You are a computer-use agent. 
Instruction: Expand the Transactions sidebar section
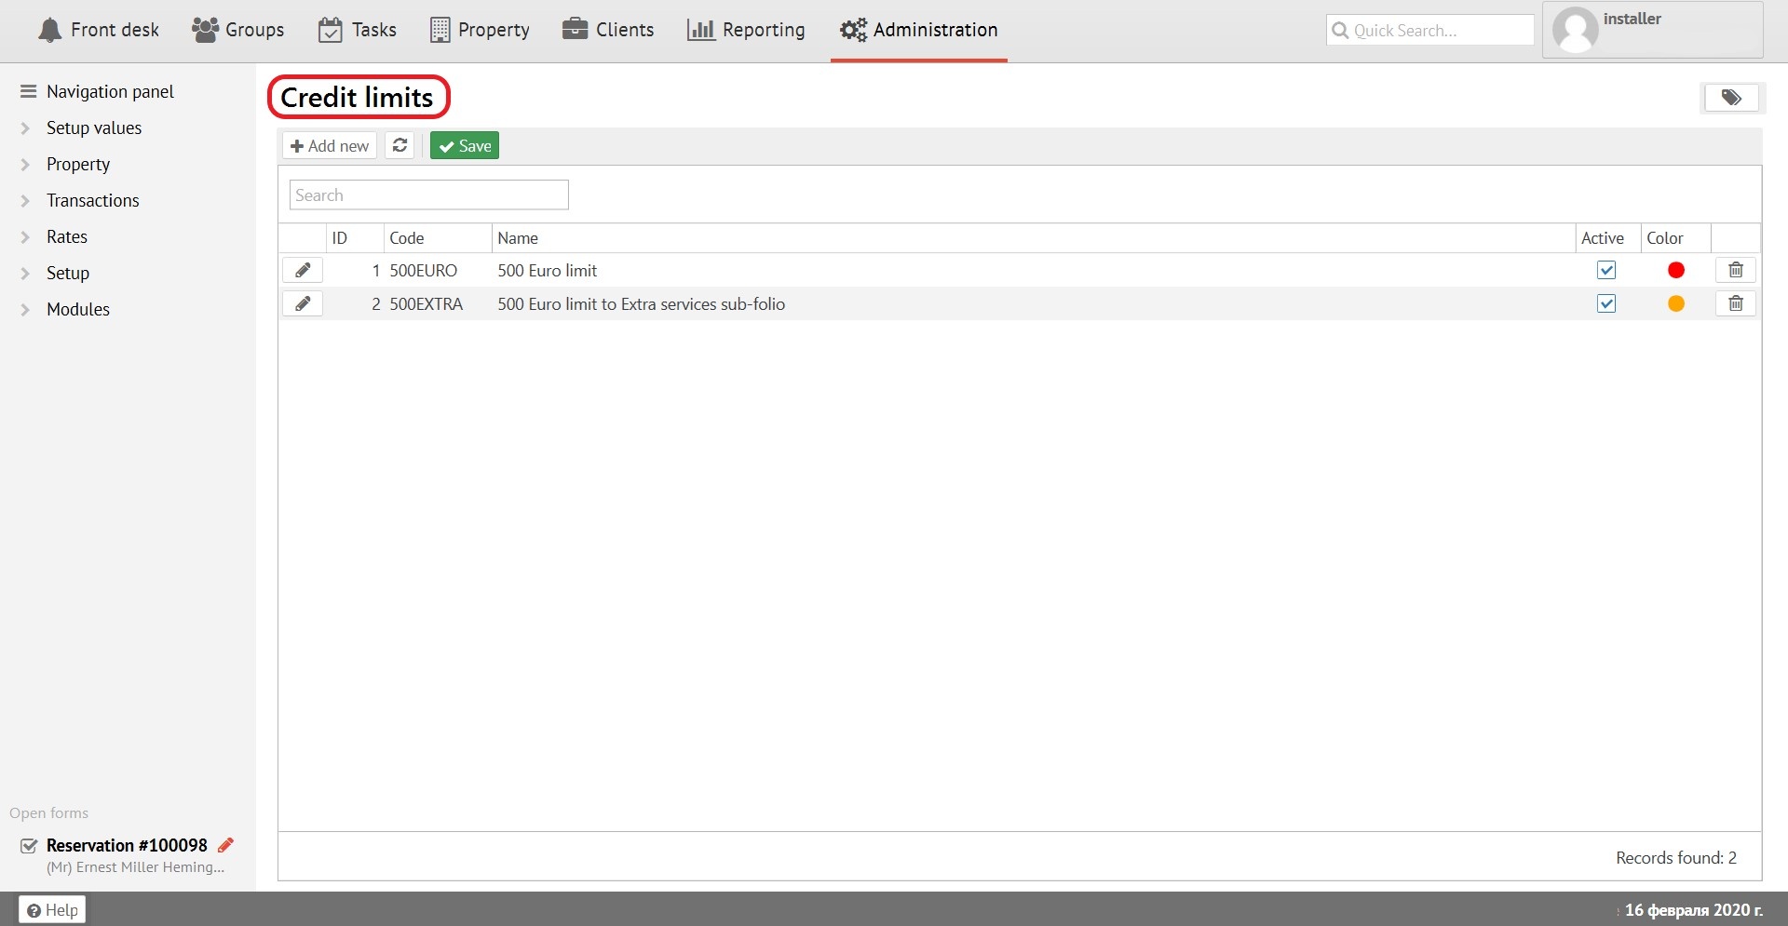click(x=25, y=201)
